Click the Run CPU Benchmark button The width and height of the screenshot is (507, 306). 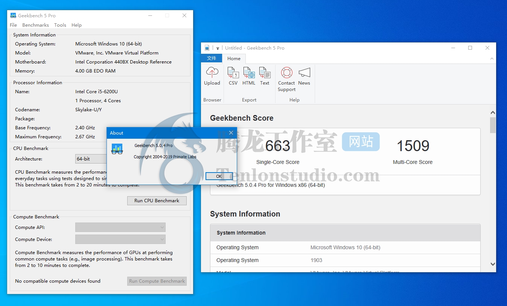(x=157, y=200)
